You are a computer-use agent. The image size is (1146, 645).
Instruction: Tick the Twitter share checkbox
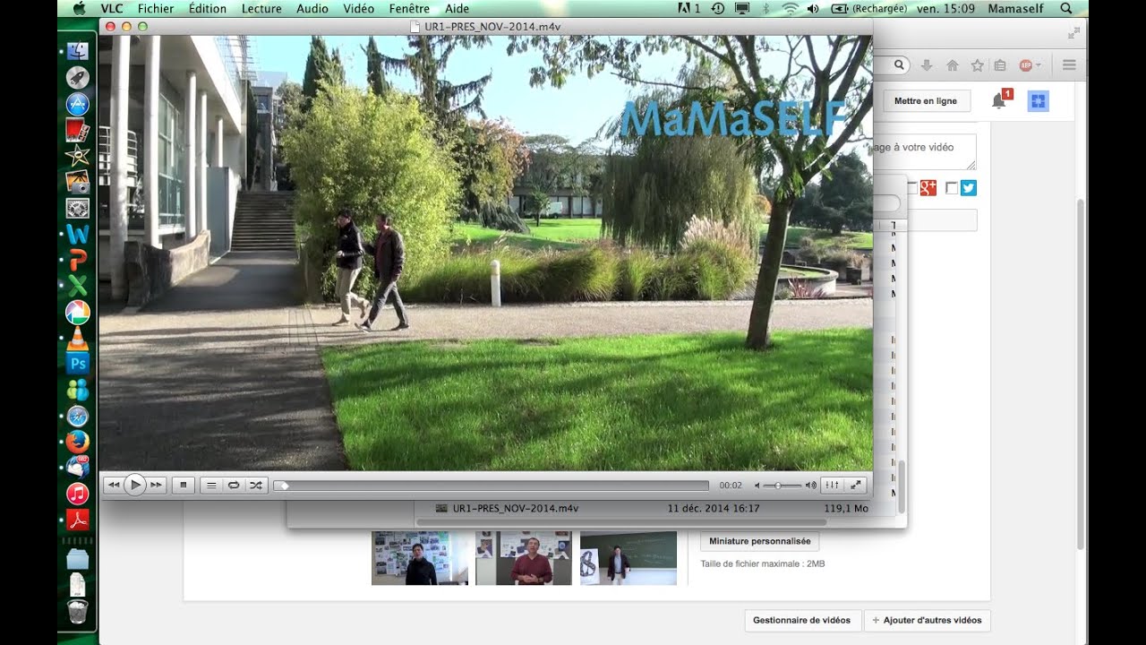(952, 187)
